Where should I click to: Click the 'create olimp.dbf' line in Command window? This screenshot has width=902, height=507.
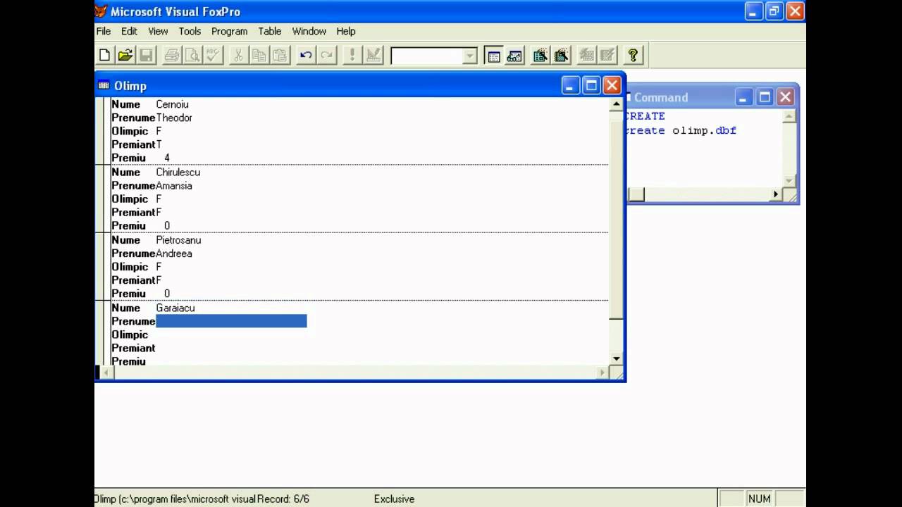pyautogui.click(x=681, y=131)
